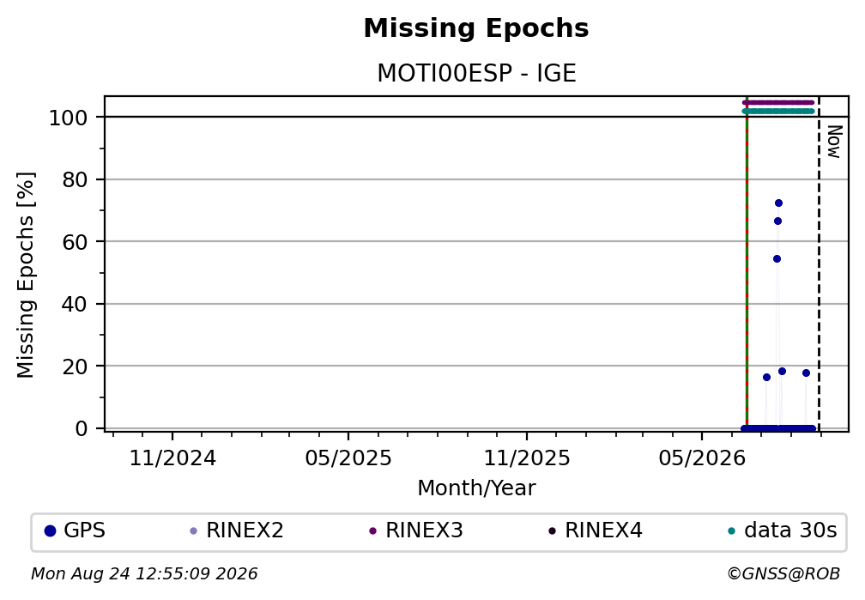This screenshot has height=600, width=865.
Task: Click the teal data 30s legend dot
Action: 731,531
